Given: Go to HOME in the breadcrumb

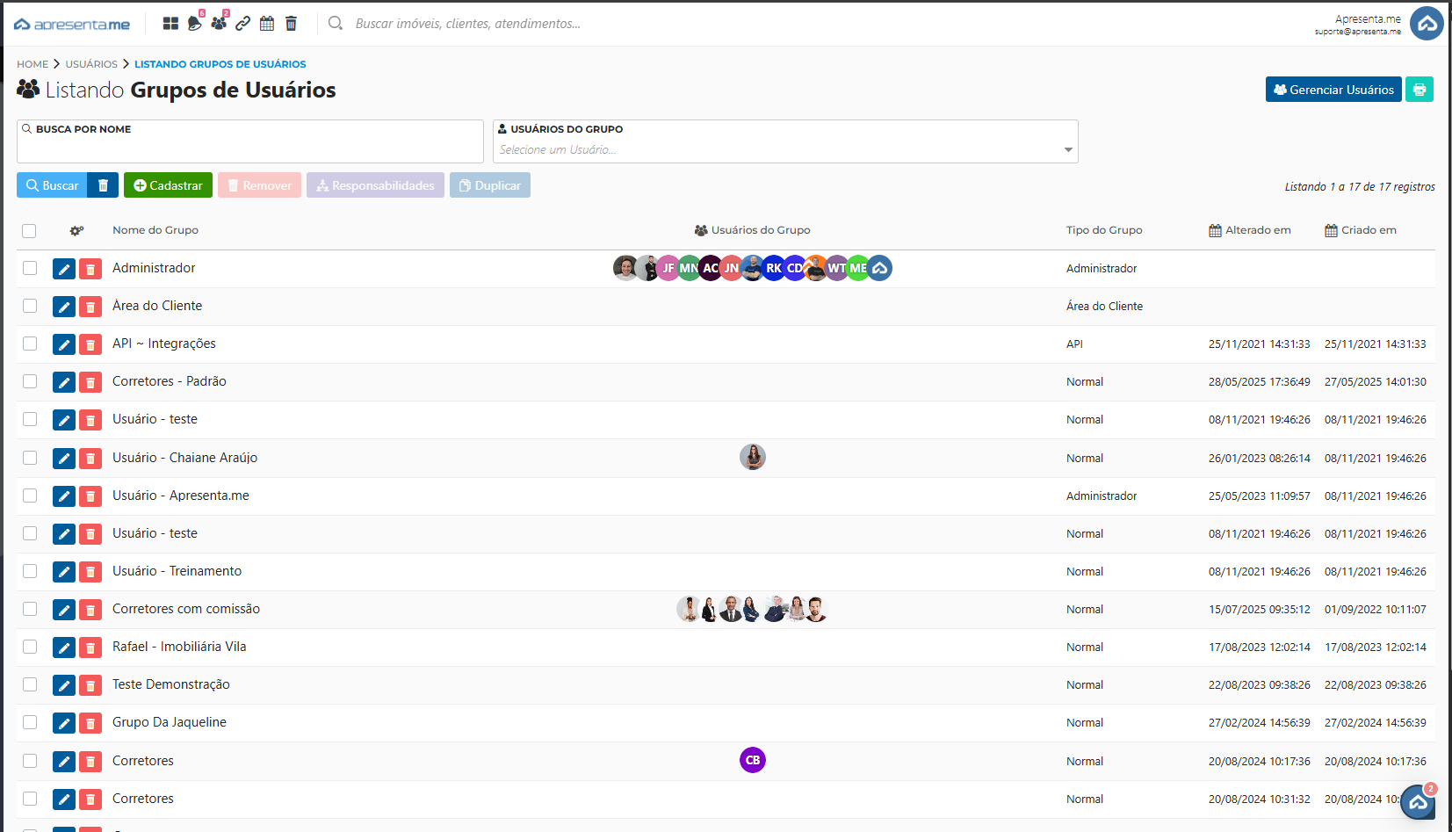Looking at the screenshot, I should pos(33,64).
